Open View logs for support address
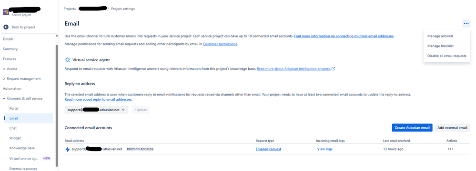This screenshot has width=476, height=171. tap(324, 149)
